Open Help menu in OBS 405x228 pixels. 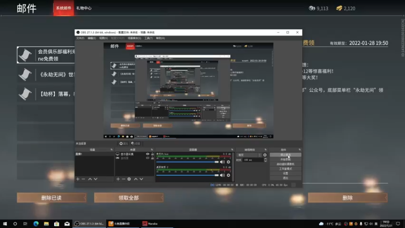160,38
